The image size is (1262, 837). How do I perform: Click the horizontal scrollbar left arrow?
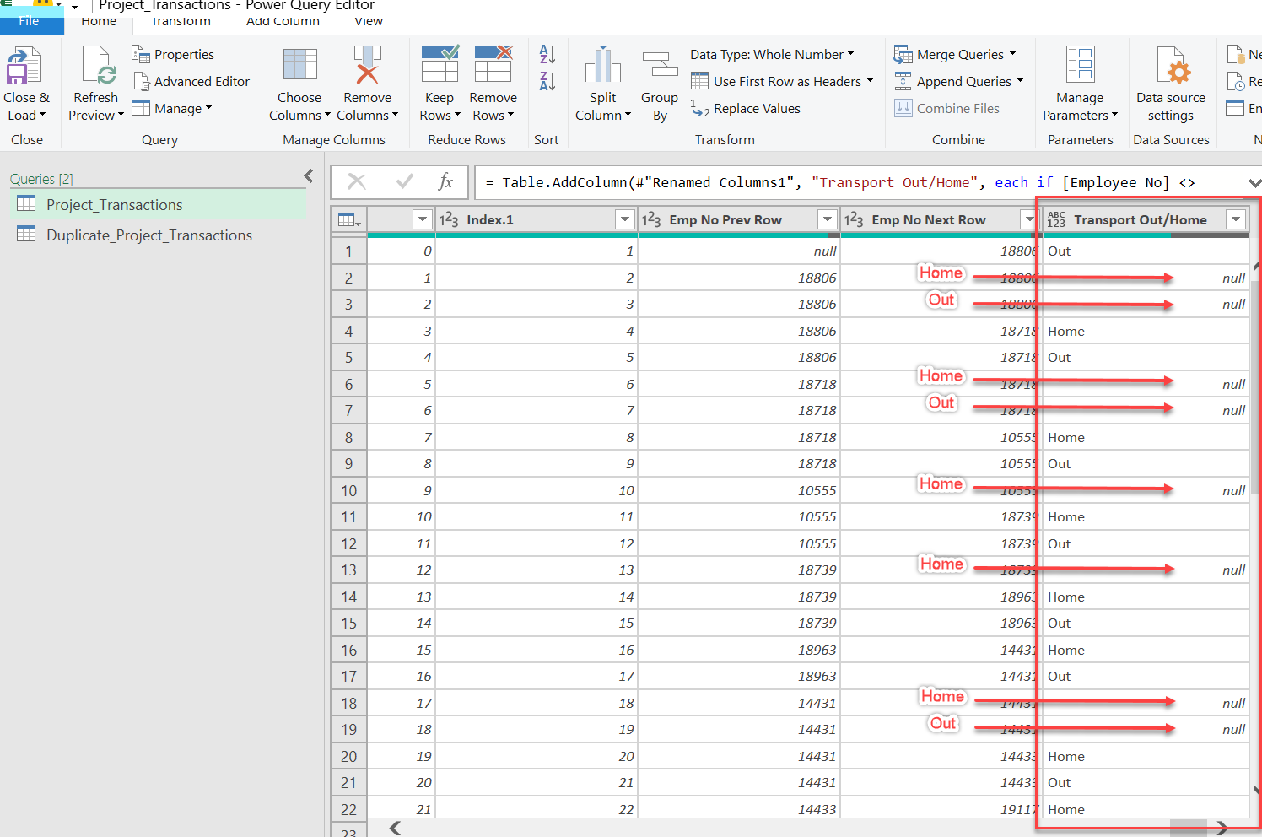tap(395, 828)
